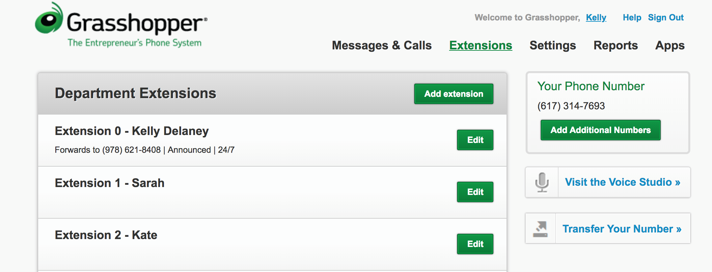
Task: Sign out of Grasshopper
Action: (x=666, y=17)
